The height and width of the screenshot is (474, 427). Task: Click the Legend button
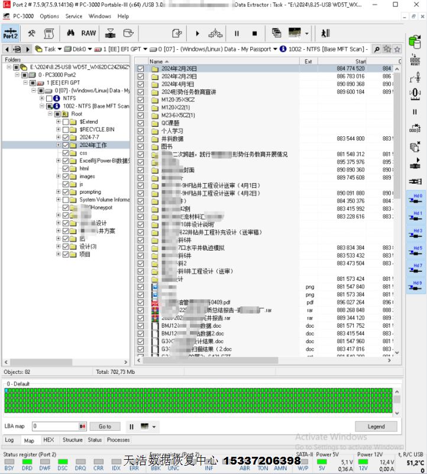(376, 427)
